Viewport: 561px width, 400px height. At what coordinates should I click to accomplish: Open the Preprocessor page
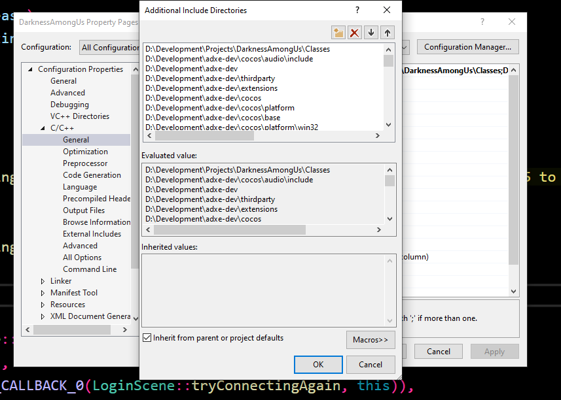(85, 163)
